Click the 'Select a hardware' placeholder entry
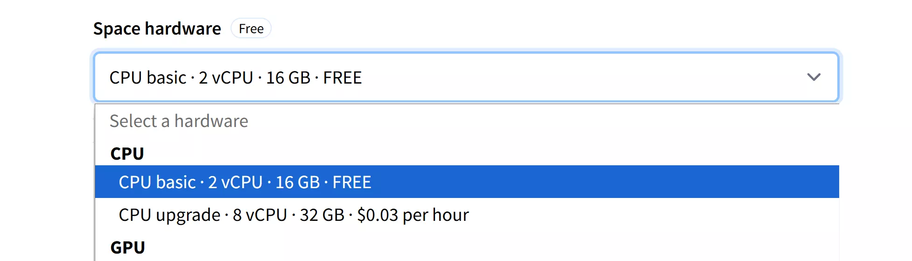 (179, 121)
